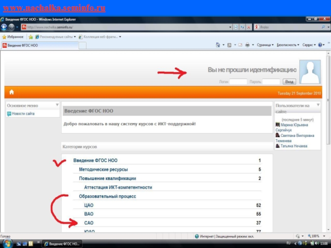Image resolution: width=331 pixels, height=248 pixels.
Task: Click the Home page toolbar icon
Action: (218, 45)
